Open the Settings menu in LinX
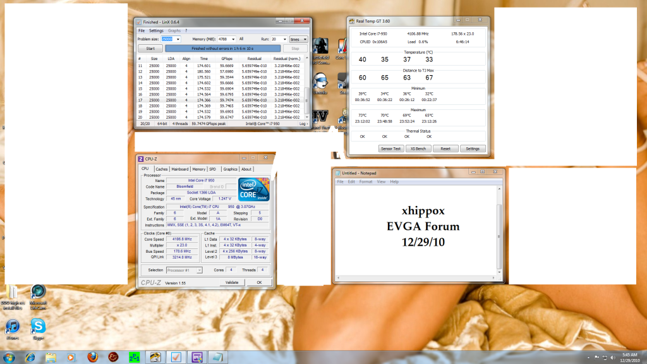 click(x=156, y=30)
